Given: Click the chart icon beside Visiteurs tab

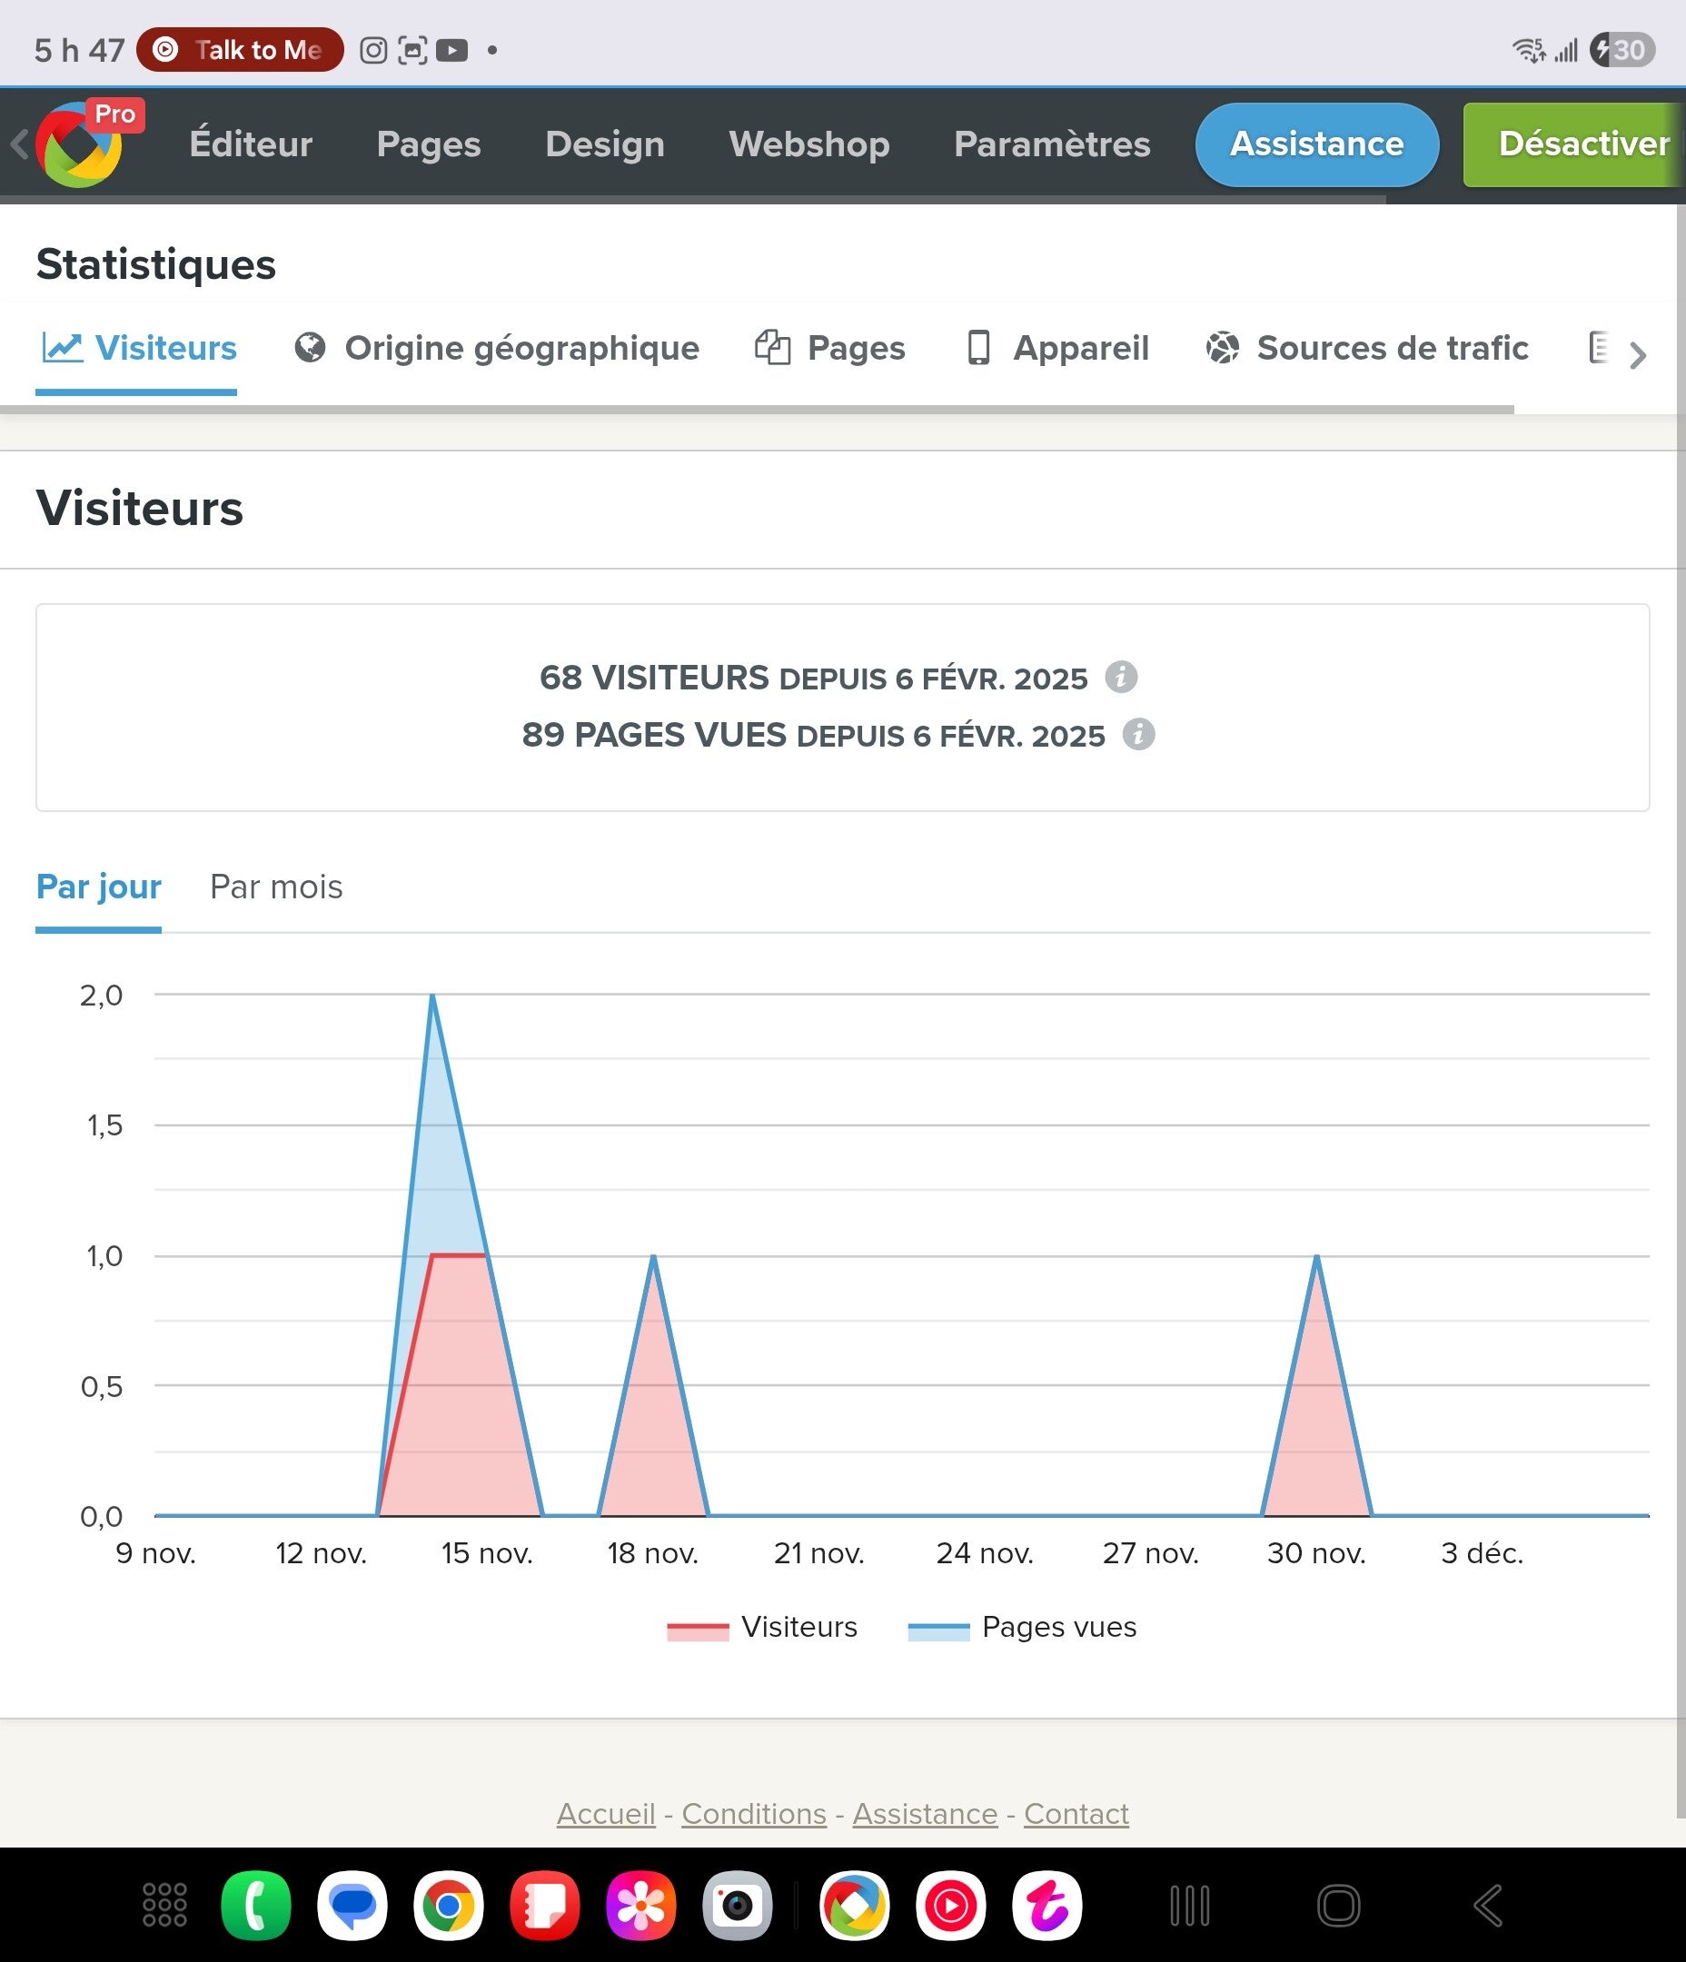Looking at the screenshot, I should (63, 349).
